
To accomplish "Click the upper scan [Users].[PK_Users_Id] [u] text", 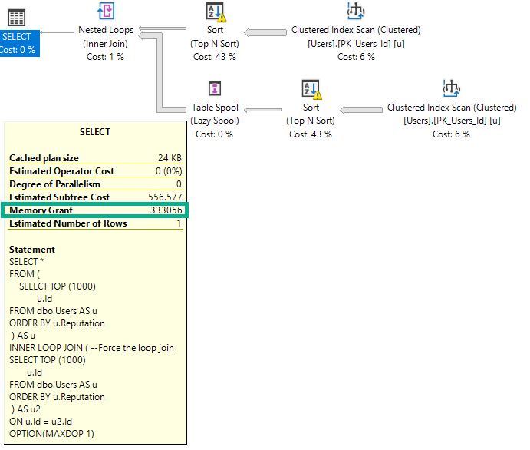I will (x=356, y=44).
